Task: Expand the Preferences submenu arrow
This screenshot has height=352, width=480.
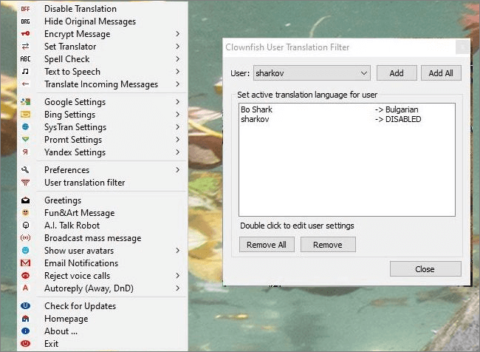Action: 178,169
